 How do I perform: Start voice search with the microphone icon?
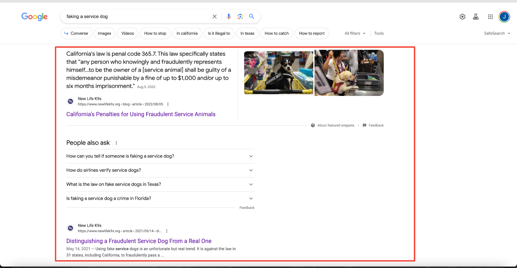click(x=228, y=16)
